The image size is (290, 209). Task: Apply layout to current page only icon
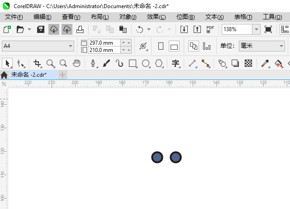207,46
